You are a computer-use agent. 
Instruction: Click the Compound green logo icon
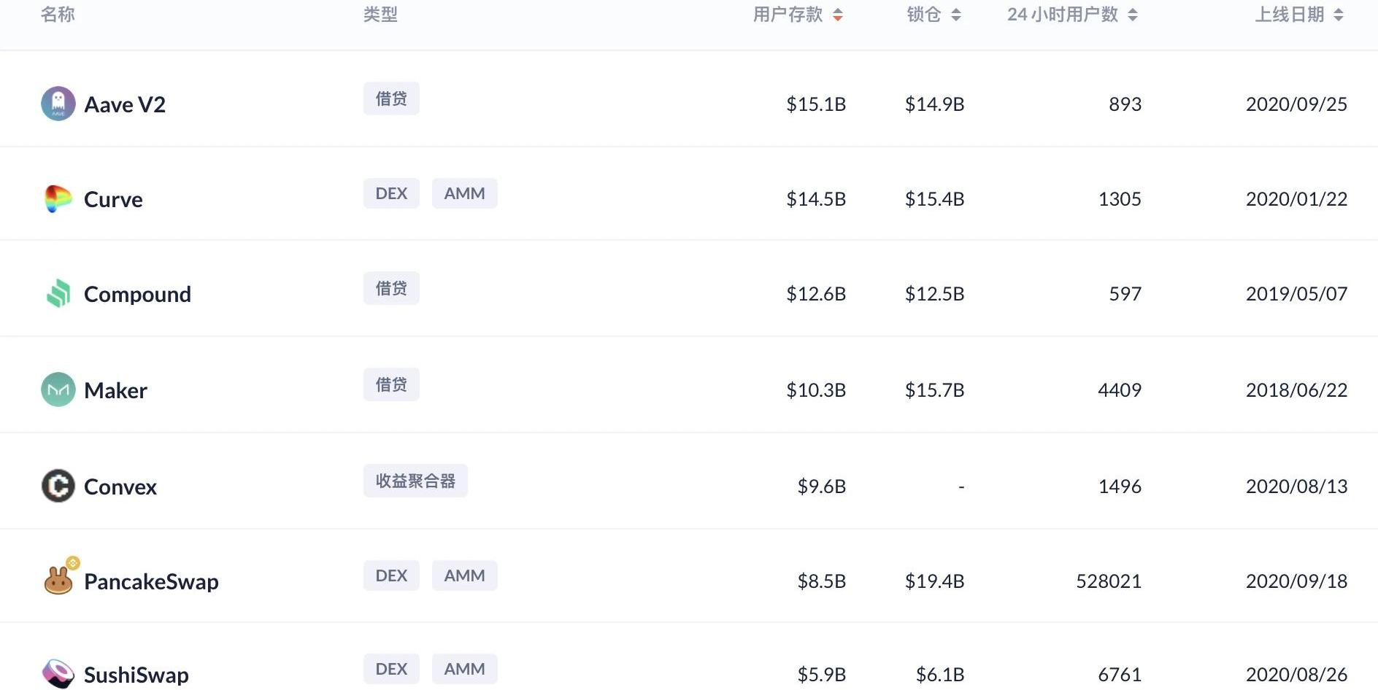(58, 293)
